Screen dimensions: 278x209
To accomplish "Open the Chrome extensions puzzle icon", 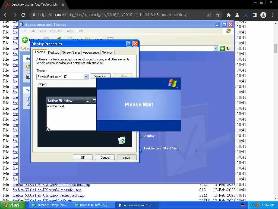I will pyautogui.click(x=229, y=15).
